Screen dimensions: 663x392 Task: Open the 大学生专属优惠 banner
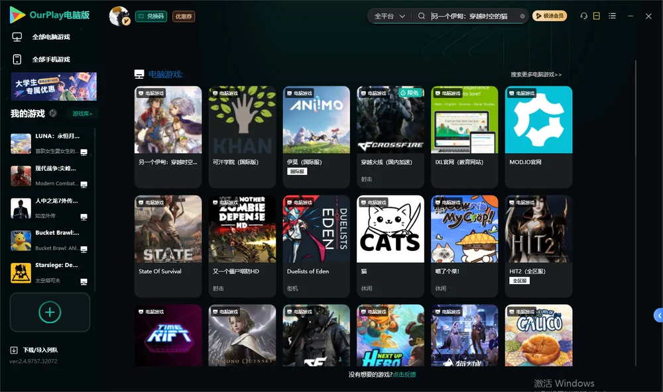[x=54, y=87]
